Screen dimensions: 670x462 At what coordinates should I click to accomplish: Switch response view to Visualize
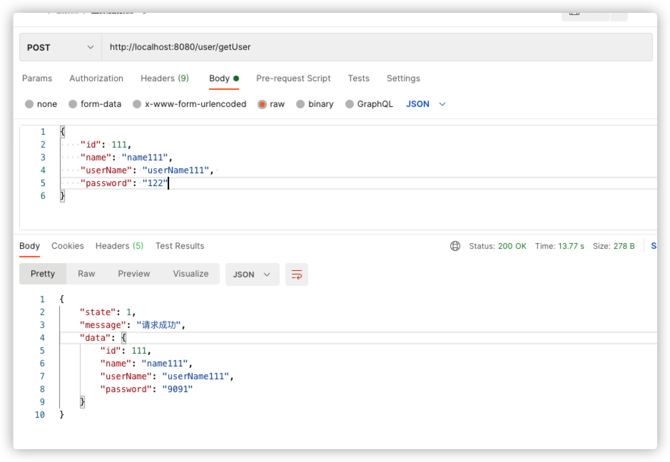(x=191, y=274)
